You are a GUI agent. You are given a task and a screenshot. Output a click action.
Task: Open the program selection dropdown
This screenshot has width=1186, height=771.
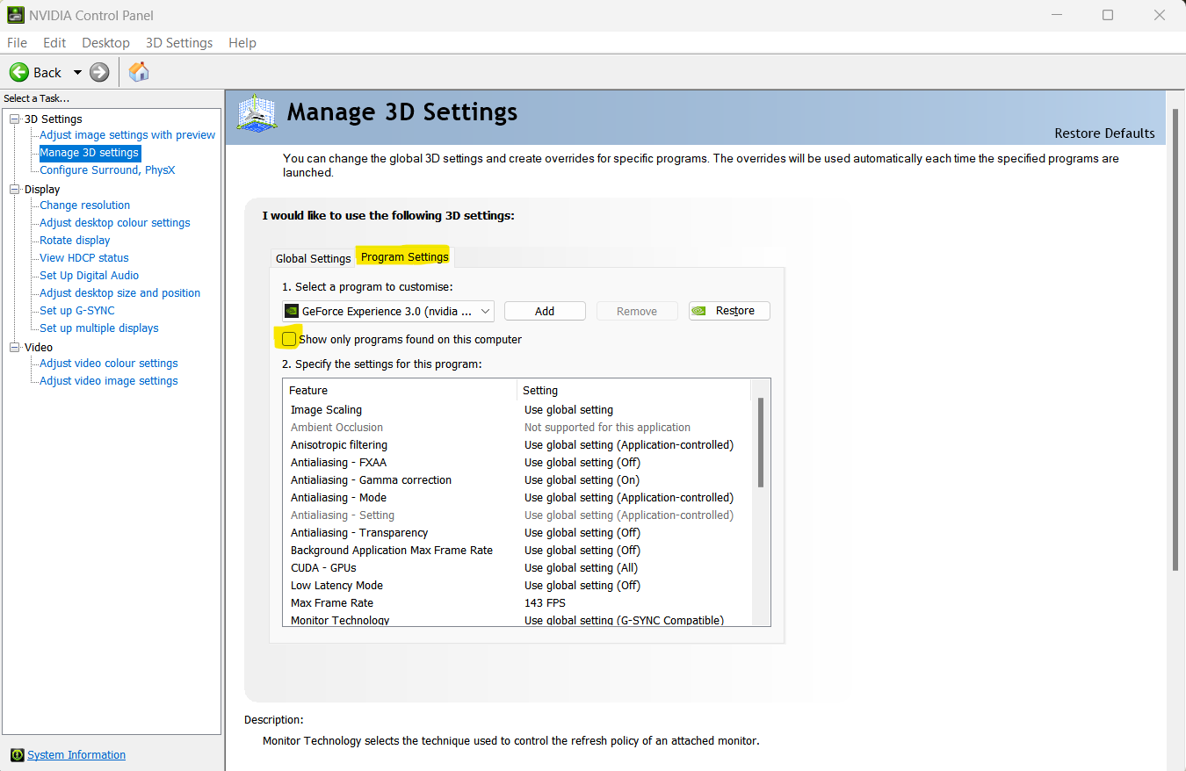485,311
